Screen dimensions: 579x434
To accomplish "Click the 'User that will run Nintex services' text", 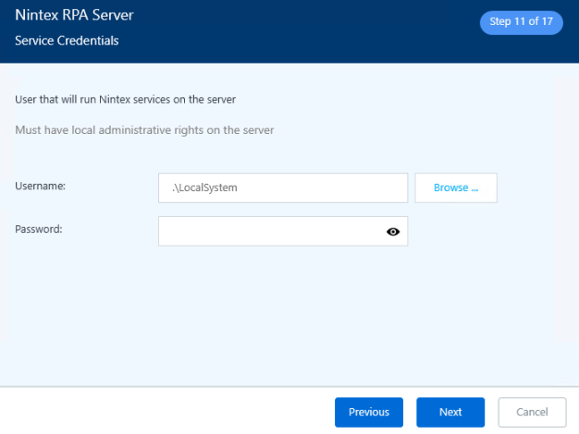I will [x=132, y=99].
